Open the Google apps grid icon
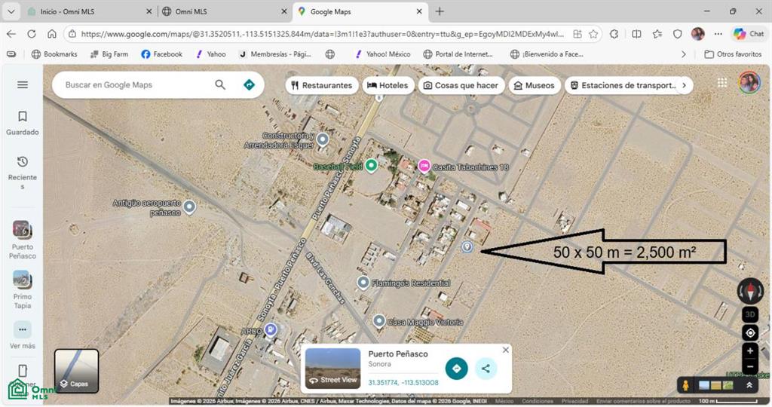The width and height of the screenshot is (772, 407). pos(722,83)
